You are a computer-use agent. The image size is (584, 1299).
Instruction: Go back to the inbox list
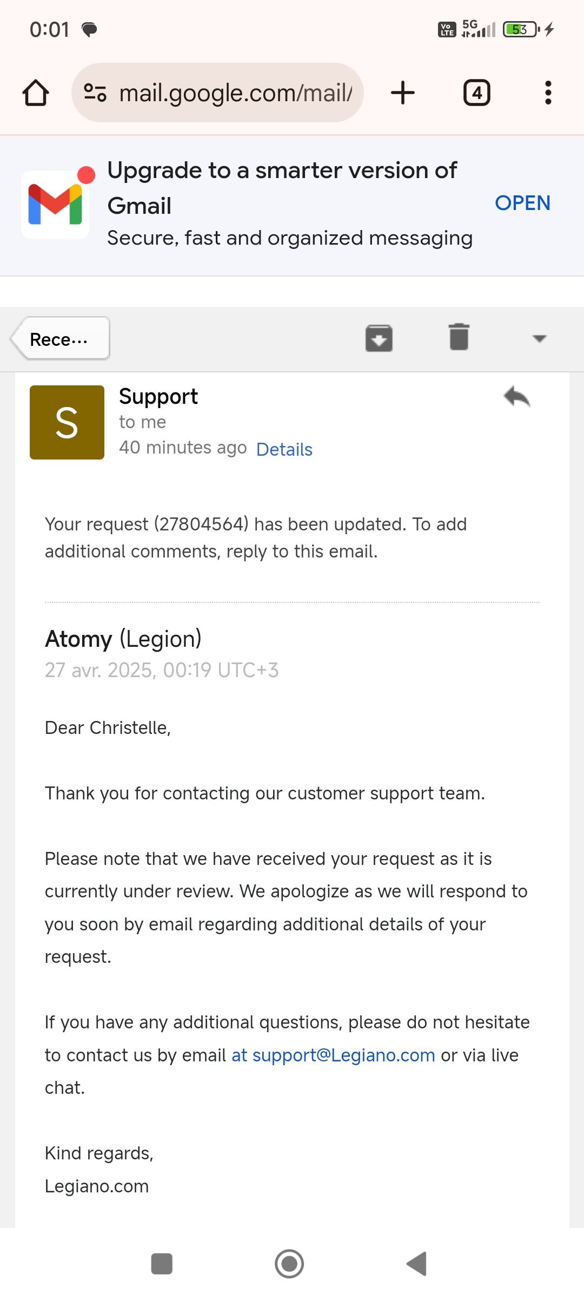[x=61, y=339]
